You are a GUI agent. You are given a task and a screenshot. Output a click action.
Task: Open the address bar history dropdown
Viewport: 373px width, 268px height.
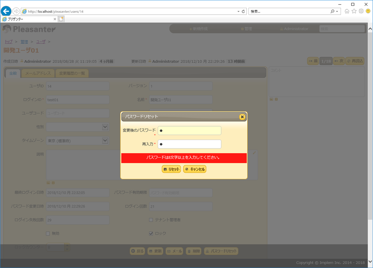click(238, 11)
